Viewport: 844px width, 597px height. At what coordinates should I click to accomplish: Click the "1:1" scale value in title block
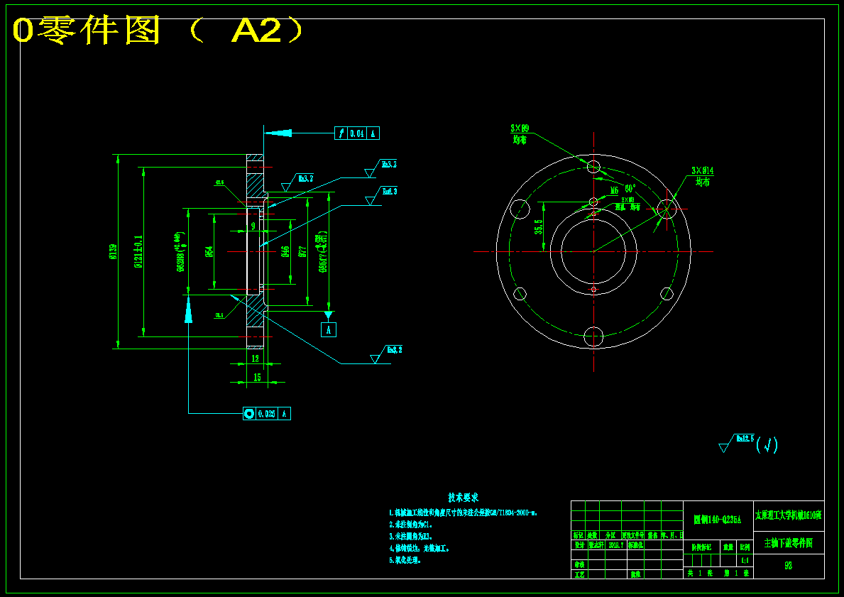745,560
